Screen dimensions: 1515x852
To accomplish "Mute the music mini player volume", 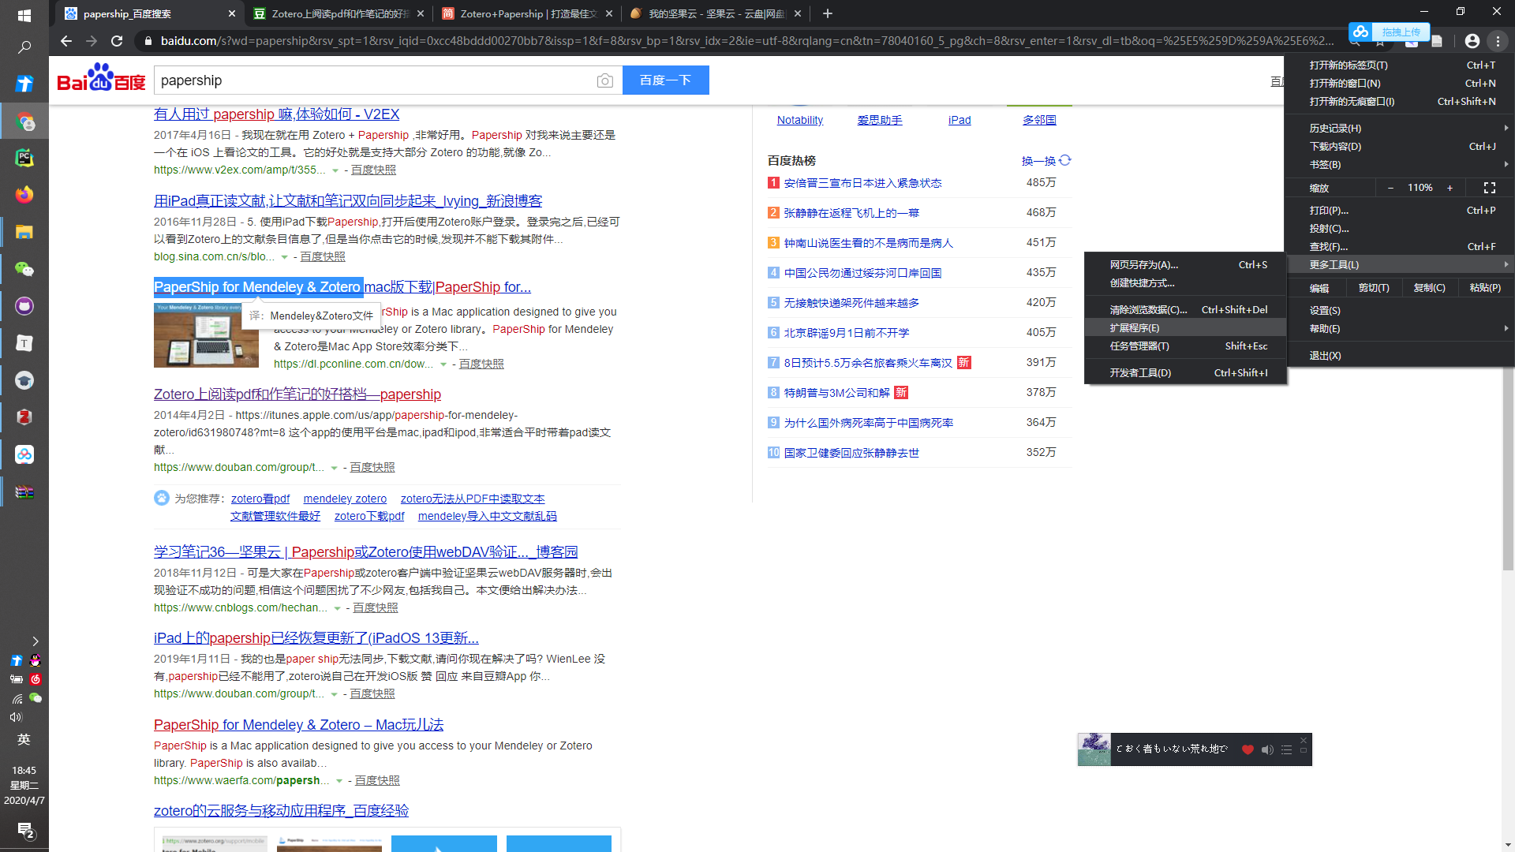I will point(1267,749).
